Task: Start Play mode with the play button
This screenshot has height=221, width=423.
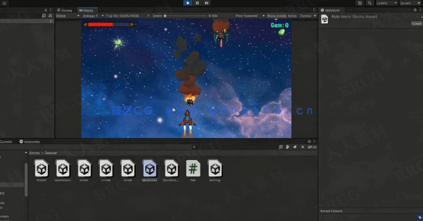Action: click(188, 3)
